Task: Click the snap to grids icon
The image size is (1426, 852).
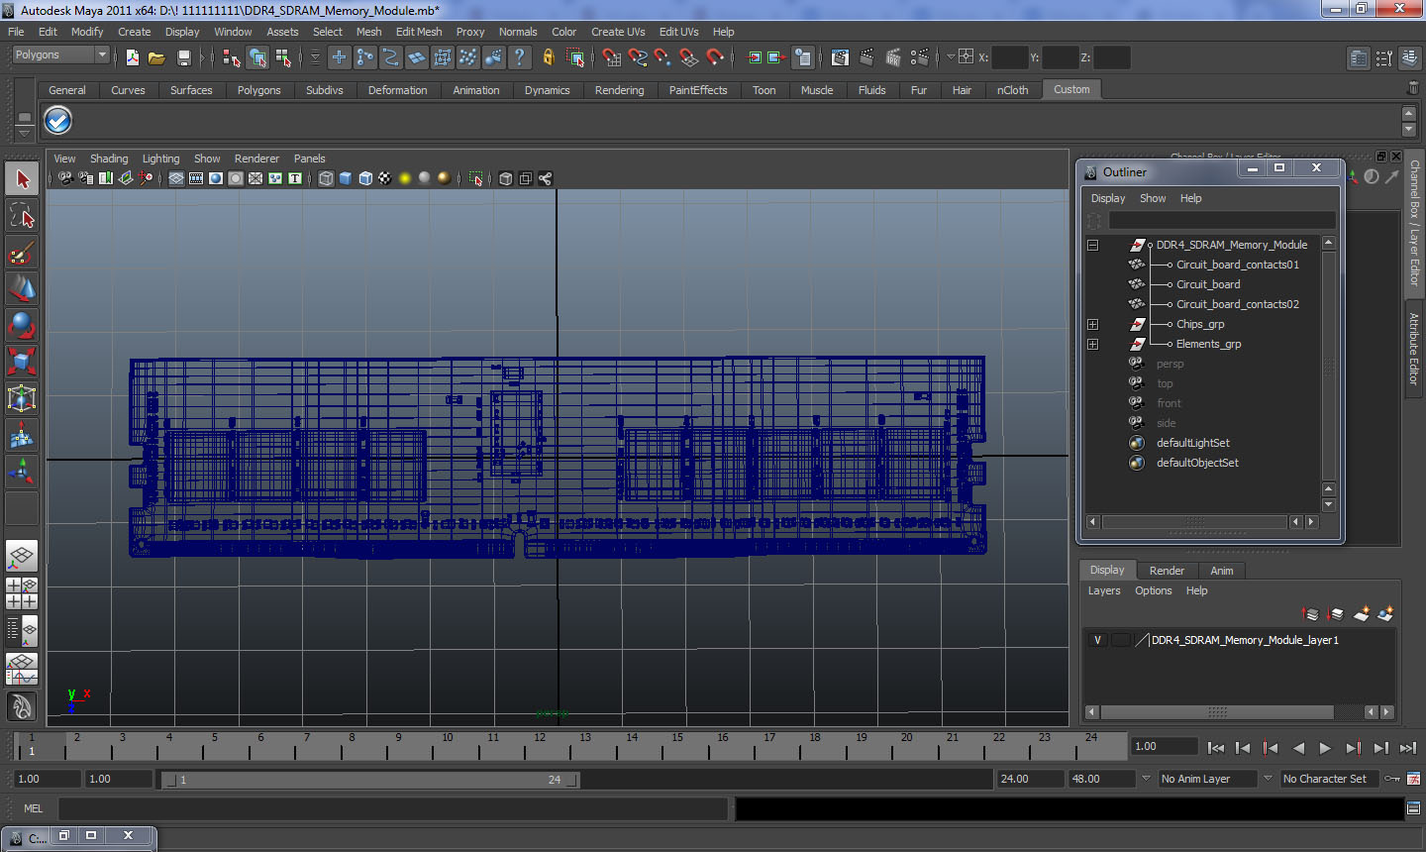Action: (611, 57)
